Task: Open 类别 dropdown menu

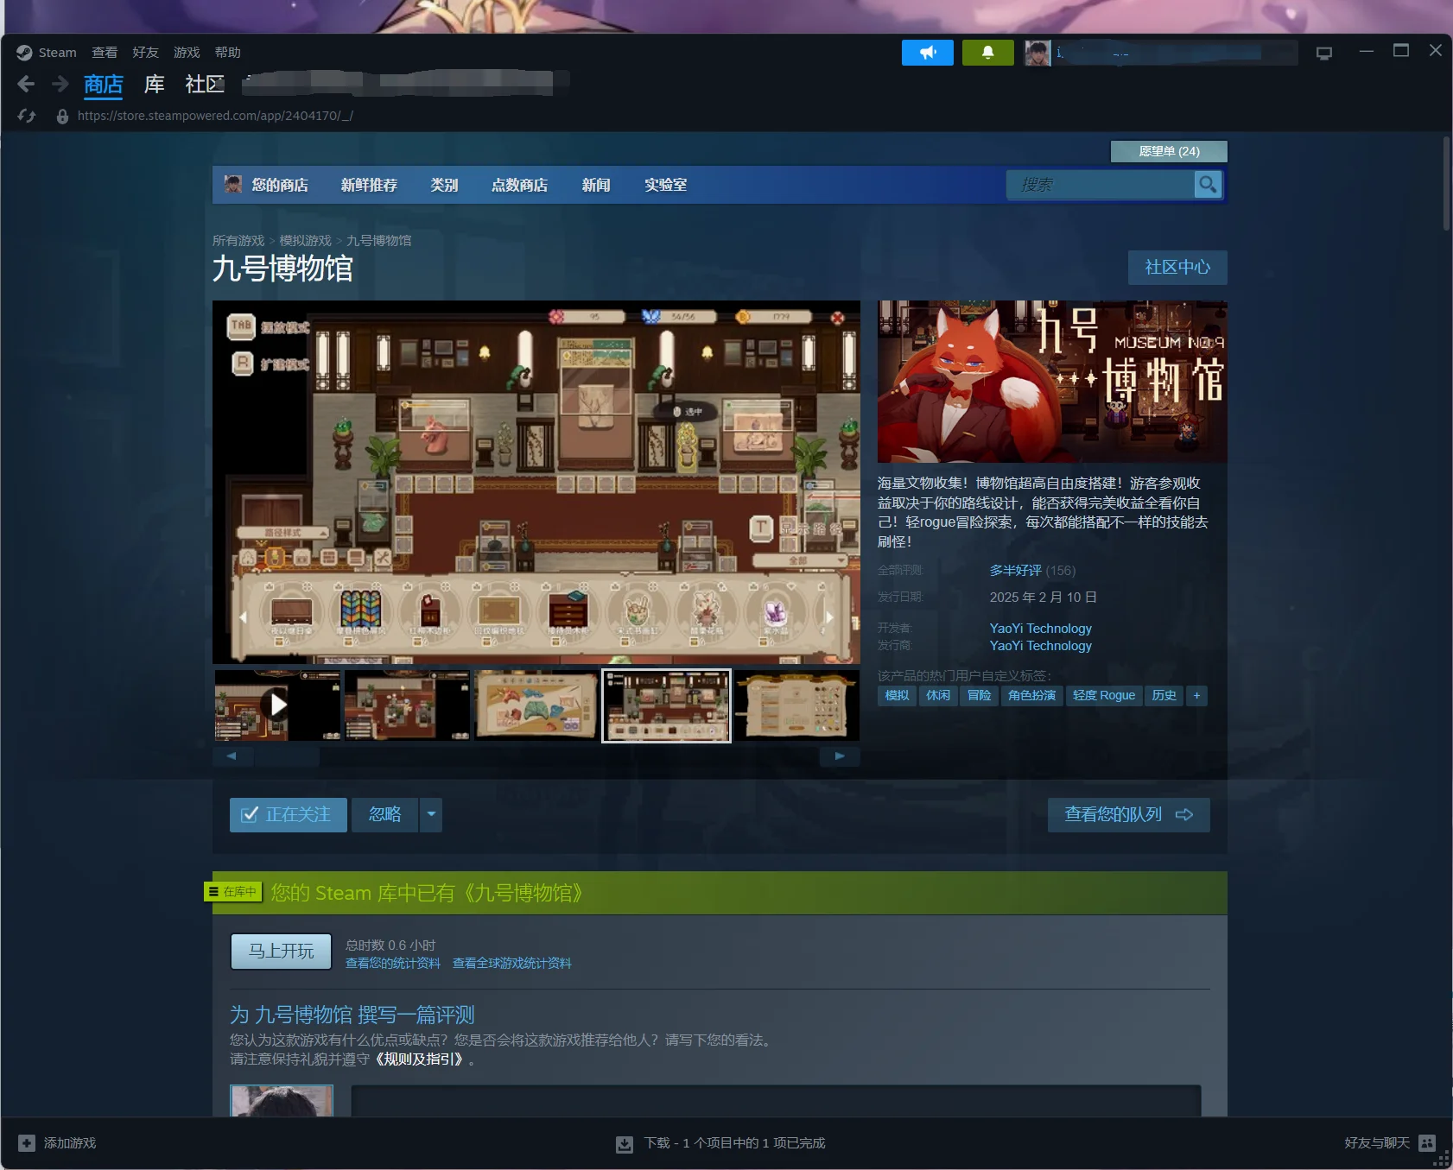Action: click(x=444, y=185)
